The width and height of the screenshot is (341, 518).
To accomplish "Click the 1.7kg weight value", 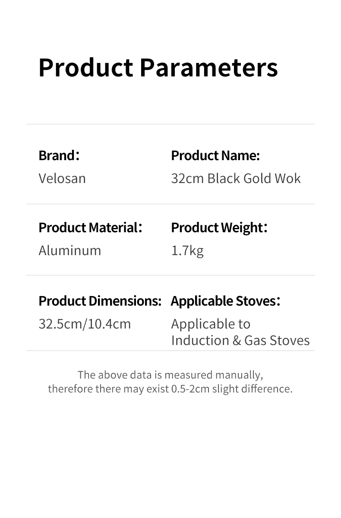I will coord(187,251).
